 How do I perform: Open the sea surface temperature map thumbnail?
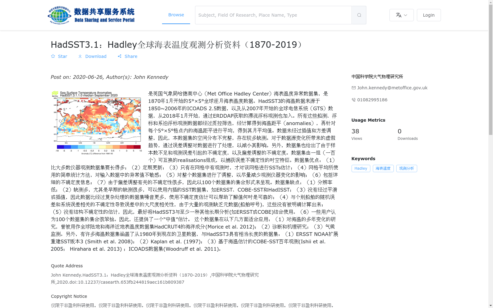pyautogui.click(x=96, y=123)
